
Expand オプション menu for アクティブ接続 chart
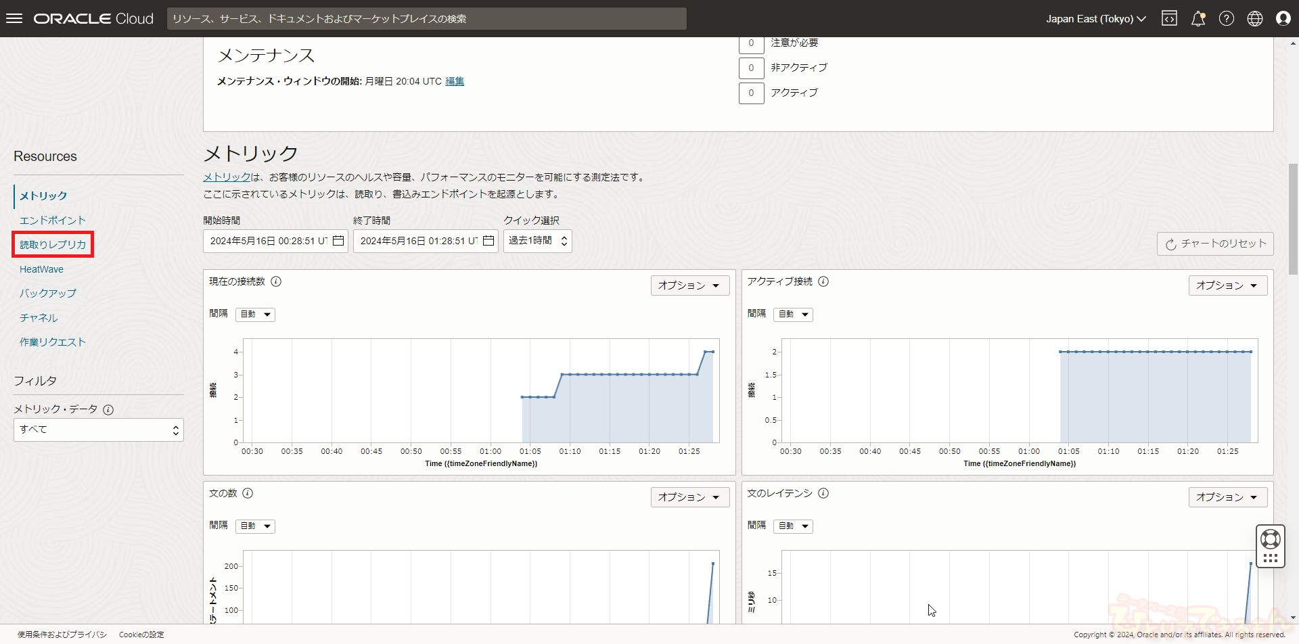click(1227, 285)
